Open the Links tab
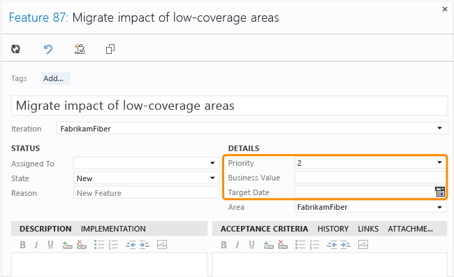454x277 pixels. [x=368, y=229]
